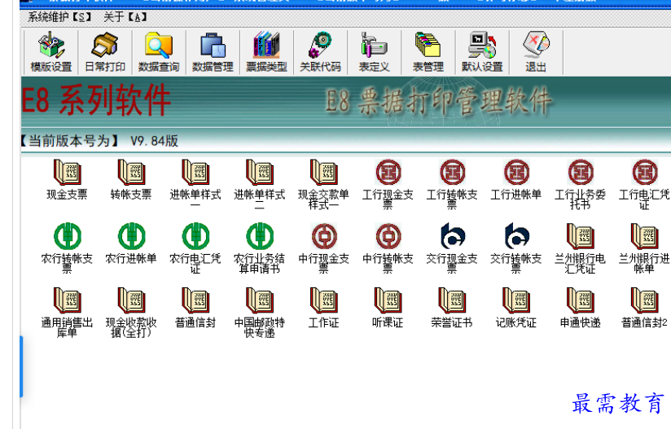The height and width of the screenshot is (429, 671).
Task: Open 表管理 table management tool
Action: pyautogui.click(x=428, y=52)
